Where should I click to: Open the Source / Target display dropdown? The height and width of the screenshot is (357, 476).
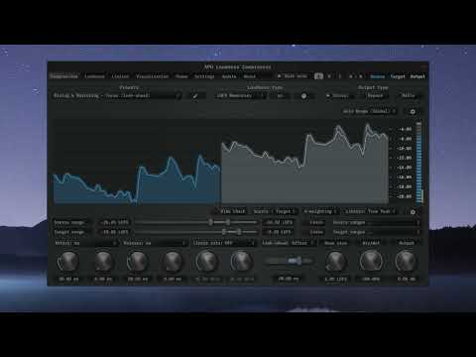pos(274,211)
